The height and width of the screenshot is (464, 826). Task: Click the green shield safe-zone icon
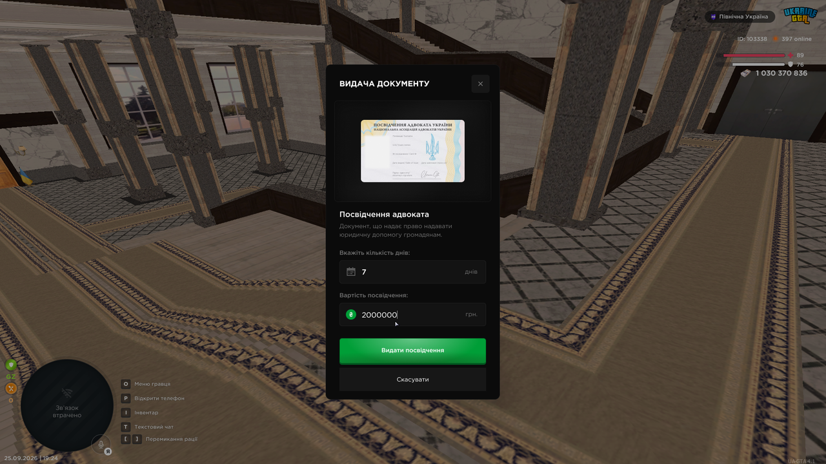(x=11, y=365)
